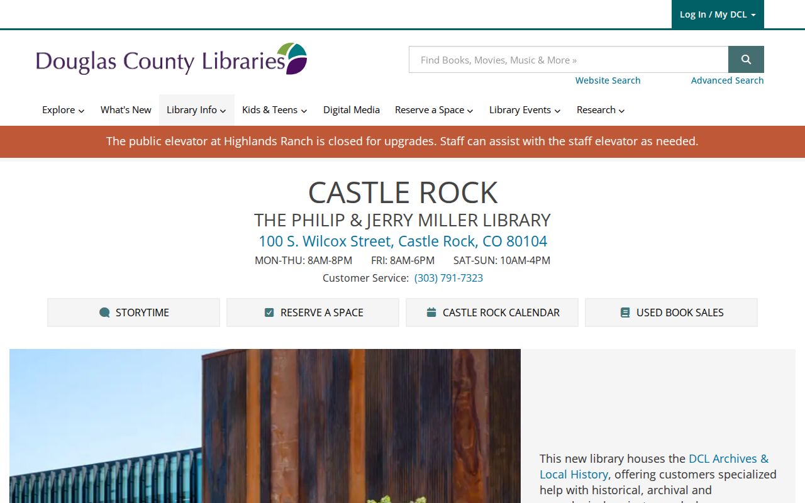Image resolution: width=805 pixels, height=503 pixels.
Task: Click the CASTLE ROCK heading text
Action: click(x=402, y=192)
